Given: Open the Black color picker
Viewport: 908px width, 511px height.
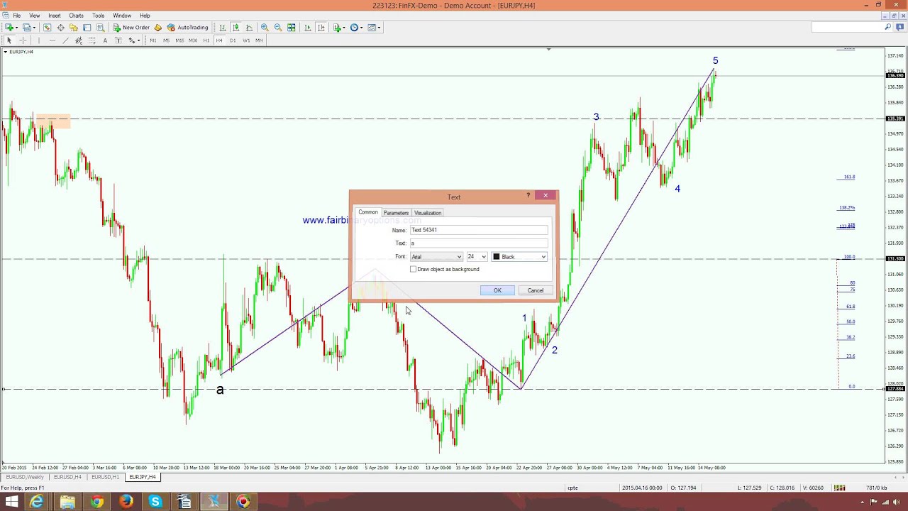Looking at the screenshot, I should [519, 257].
